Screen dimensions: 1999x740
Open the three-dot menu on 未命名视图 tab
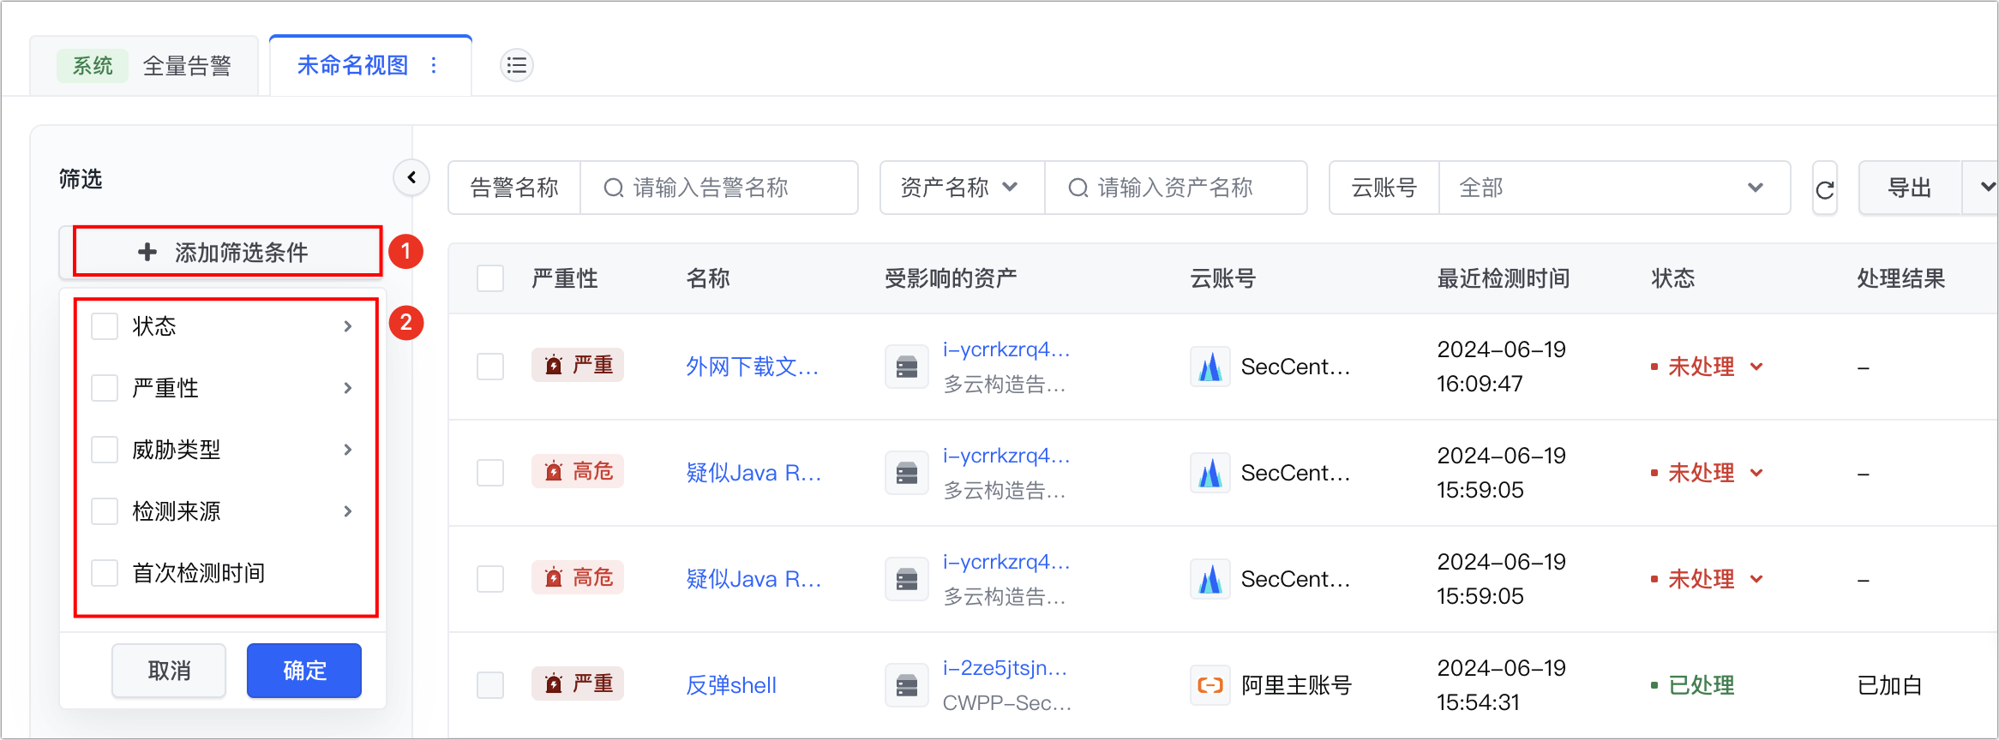(x=434, y=65)
